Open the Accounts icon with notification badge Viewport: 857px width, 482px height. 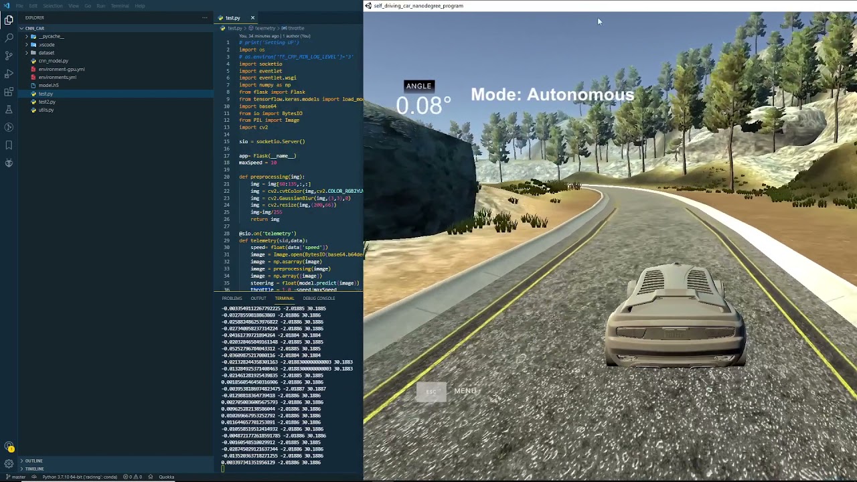point(9,447)
